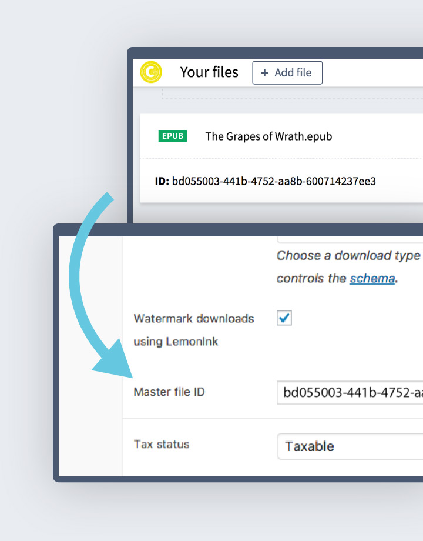The height and width of the screenshot is (541, 423).
Task: Click the plus icon in Add file
Action: (x=264, y=73)
